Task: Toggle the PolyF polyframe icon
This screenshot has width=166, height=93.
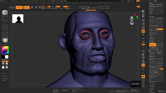Action: (x=143, y=65)
